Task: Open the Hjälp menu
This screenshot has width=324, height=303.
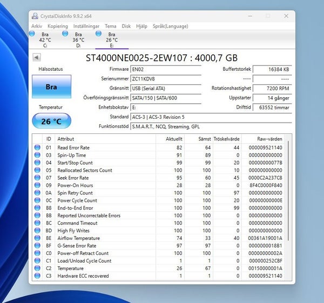Action: click(141, 26)
